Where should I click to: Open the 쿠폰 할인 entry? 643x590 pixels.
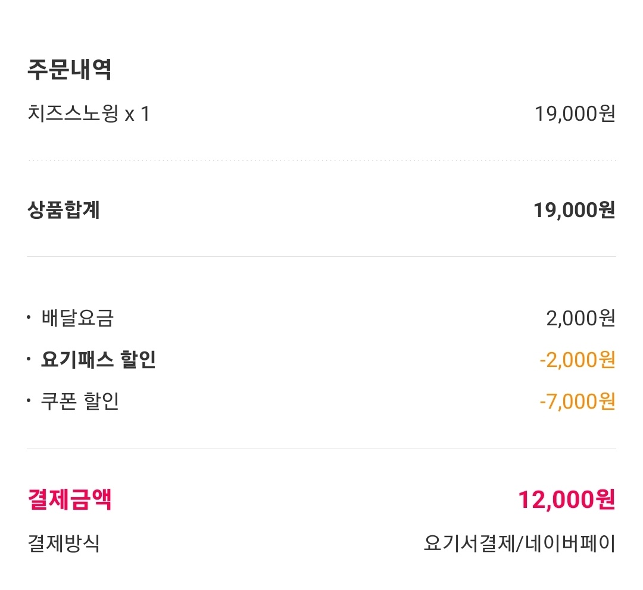(x=80, y=401)
